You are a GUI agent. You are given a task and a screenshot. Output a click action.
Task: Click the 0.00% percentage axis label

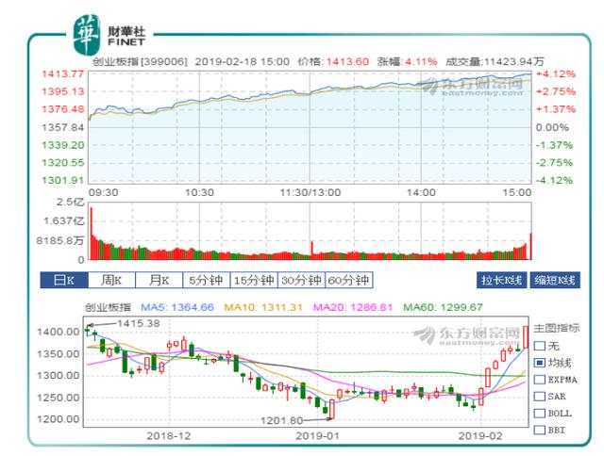coord(552,127)
